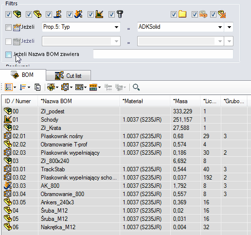Click the assembly icon of row 00
The height and width of the screenshot is (235, 251).
pos(8,111)
